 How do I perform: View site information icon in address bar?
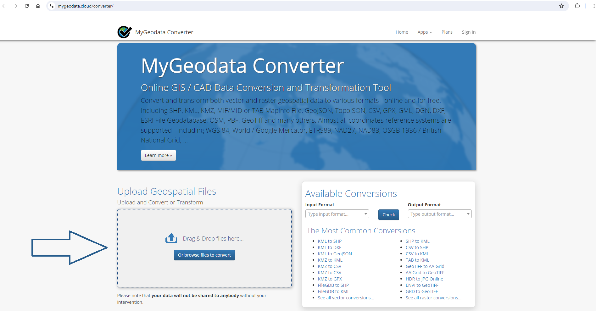coord(52,6)
